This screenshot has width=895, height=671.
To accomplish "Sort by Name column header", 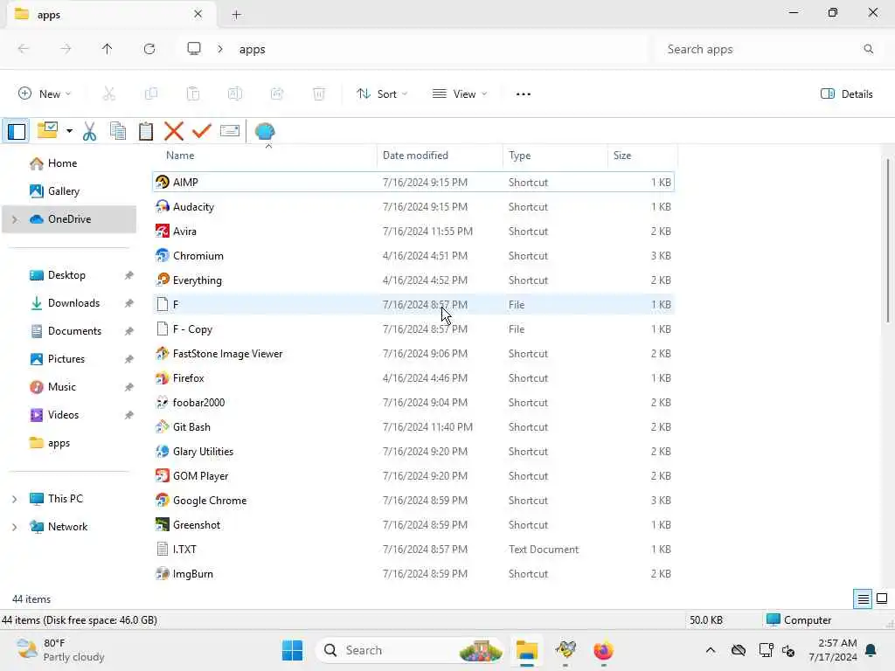I will [x=266, y=156].
